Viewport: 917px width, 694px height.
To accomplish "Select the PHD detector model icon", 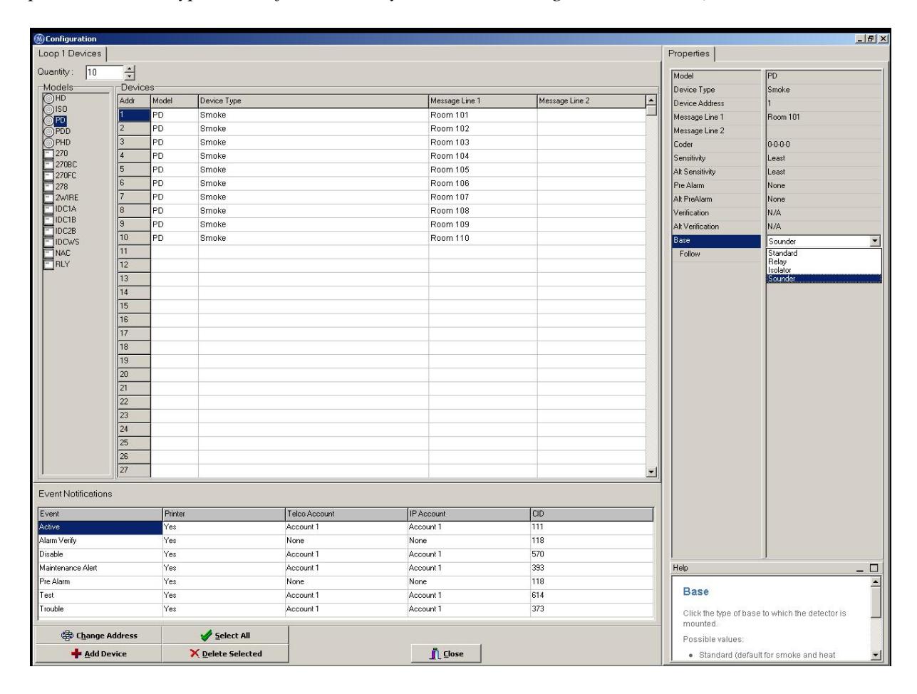I will (x=49, y=143).
